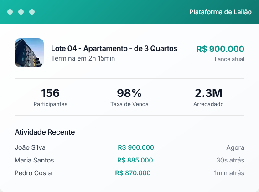Open João Silva bidder entry

pos(30,147)
